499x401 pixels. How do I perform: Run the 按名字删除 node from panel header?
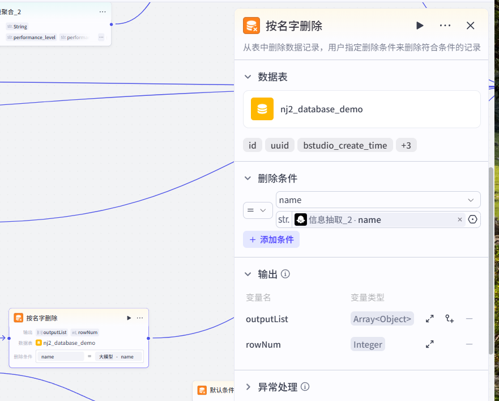tap(420, 26)
